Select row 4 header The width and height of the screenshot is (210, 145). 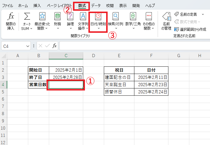click(3, 84)
